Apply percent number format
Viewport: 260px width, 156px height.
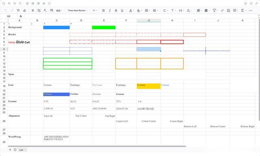pos(39,11)
